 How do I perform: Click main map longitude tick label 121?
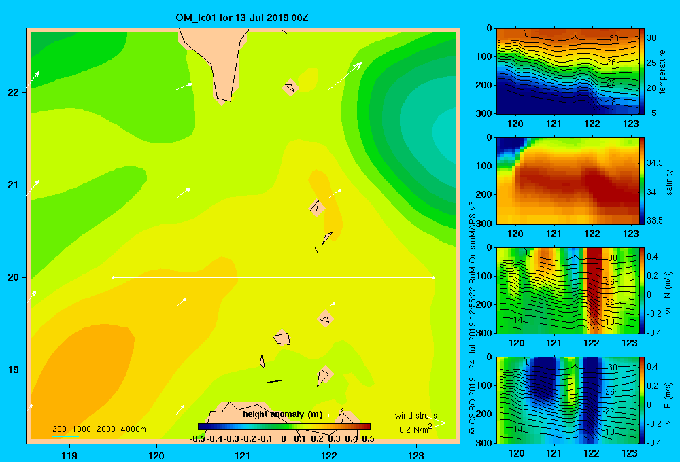243,456
